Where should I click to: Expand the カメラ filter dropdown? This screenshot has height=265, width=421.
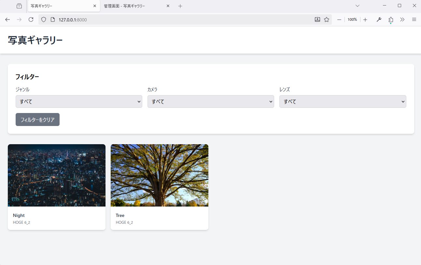pos(211,101)
